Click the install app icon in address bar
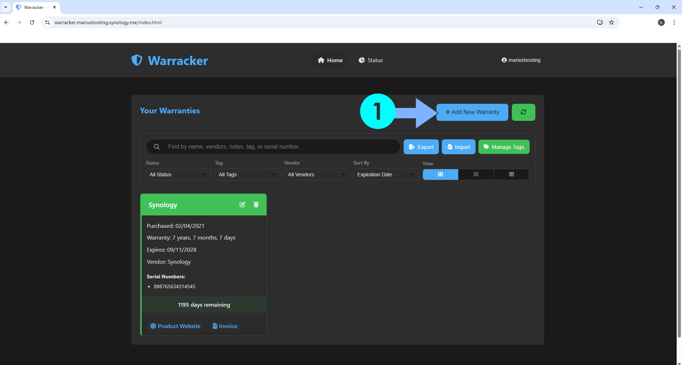Viewport: 682px width, 365px height. click(x=600, y=22)
